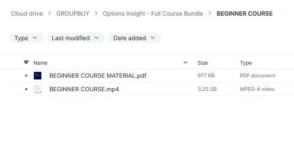Click the heart favourite column icon

point(26,62)
